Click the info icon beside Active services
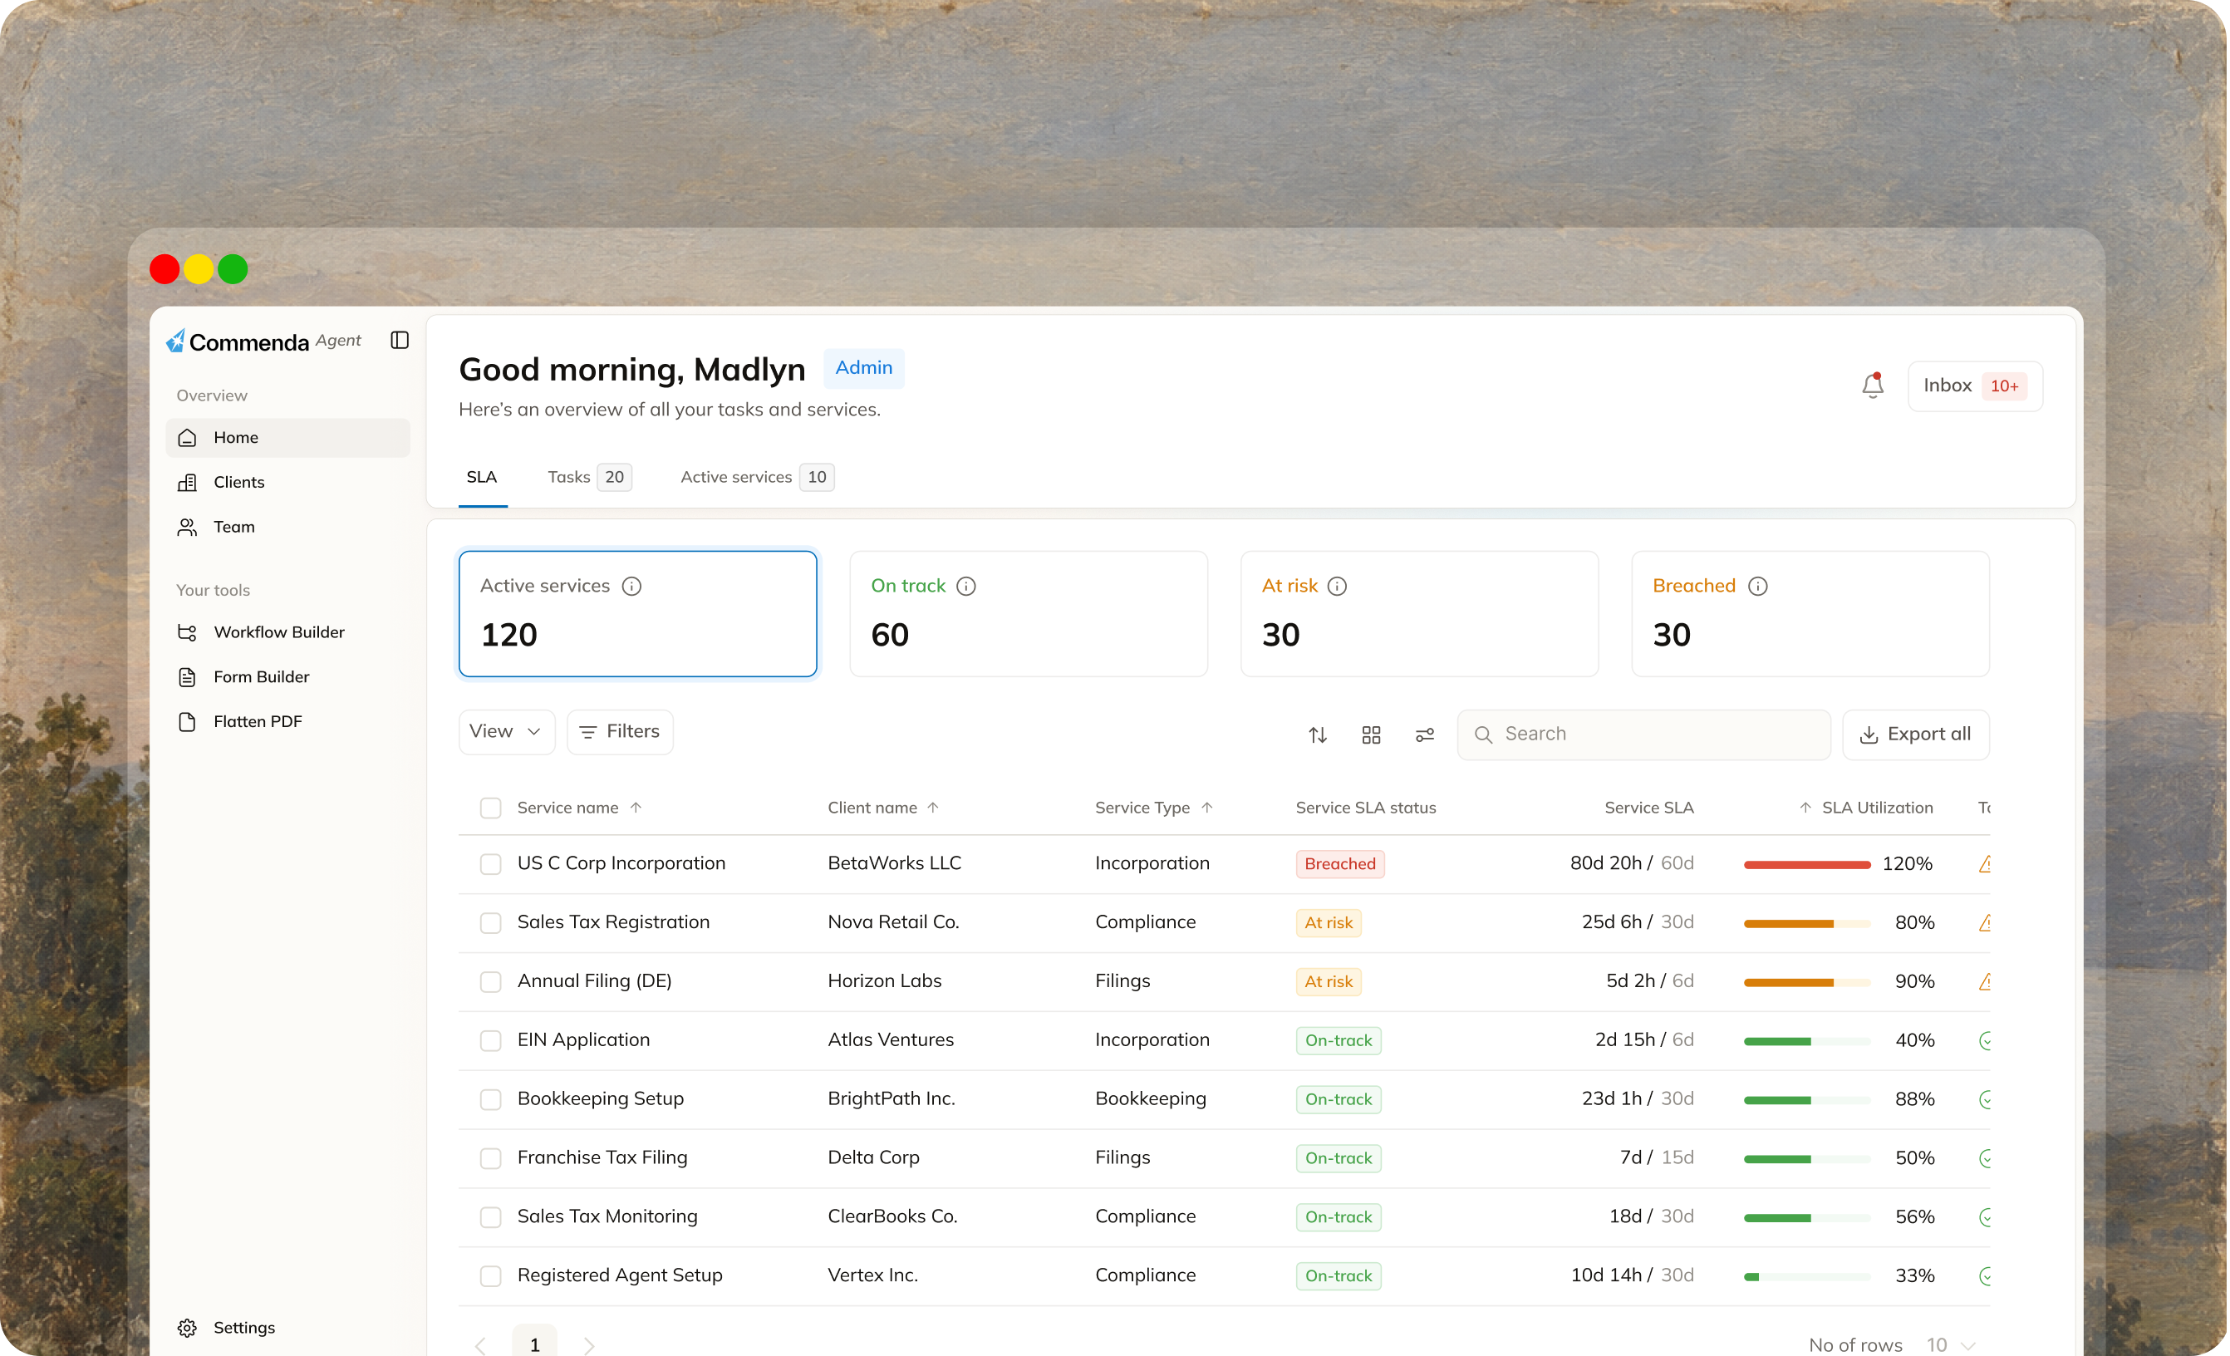2230x1356 pixels. click(631, 587)
